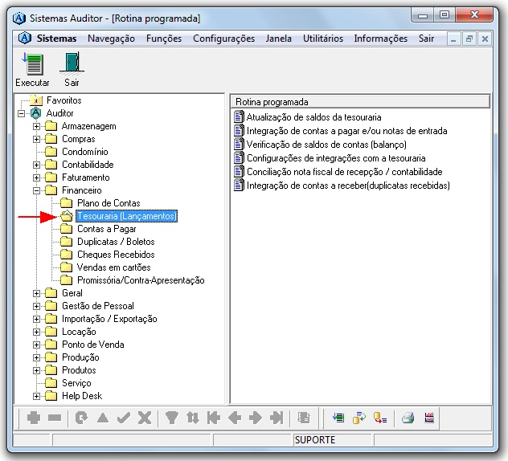This screenshot has width=508, height=461.
Task: Select Cheques Recebidos tree item
Action: [116, 255]
